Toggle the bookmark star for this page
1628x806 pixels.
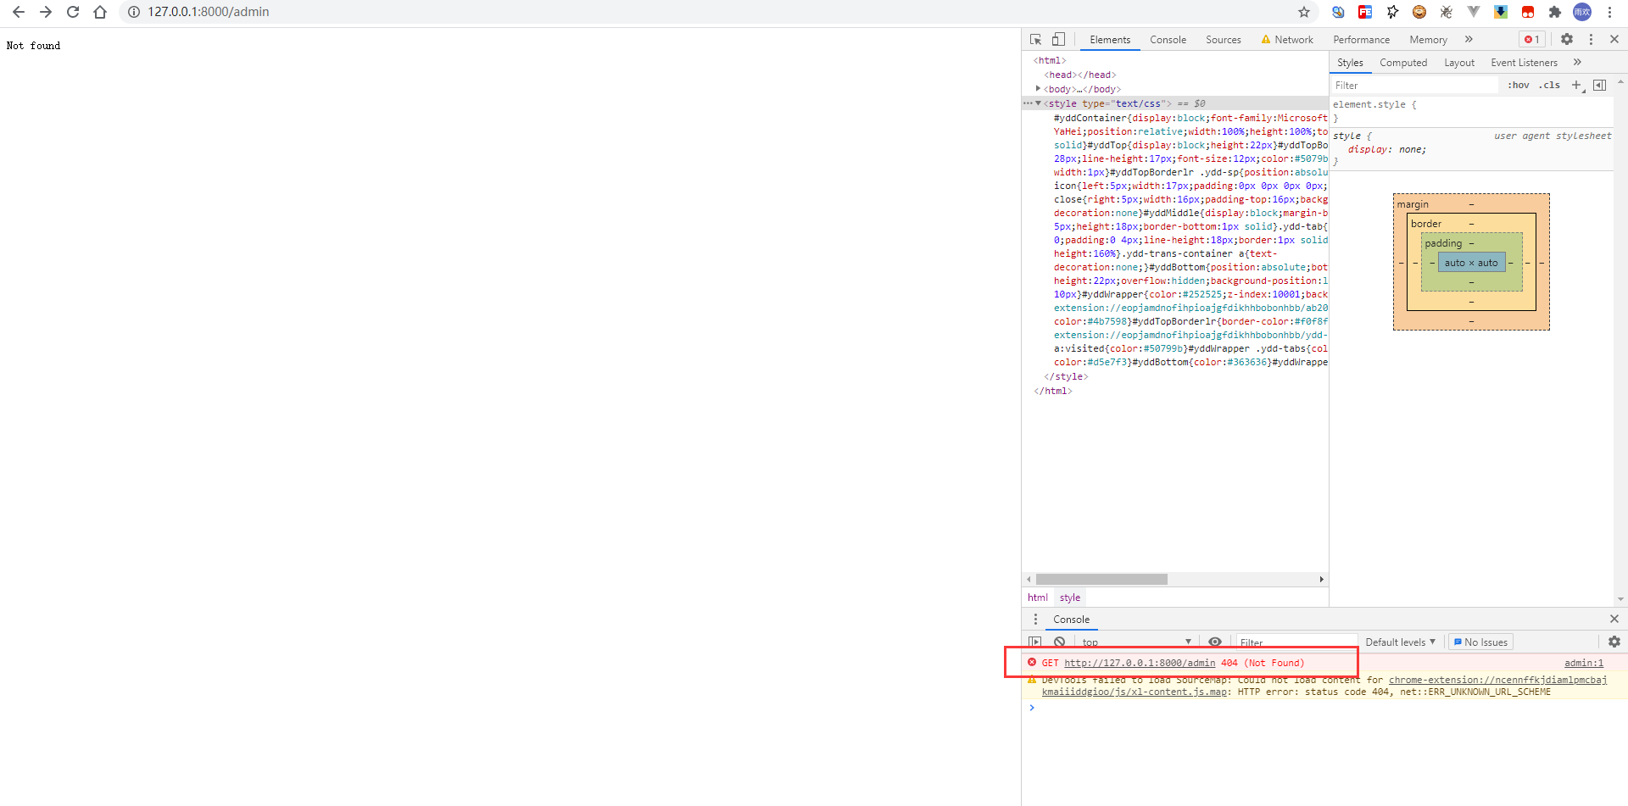[x=1305, y=13]
